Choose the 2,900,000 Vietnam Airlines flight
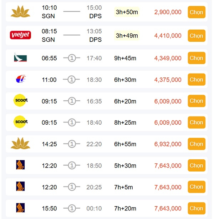The width and height of the screenshot is (214, 219). point(196,12)
